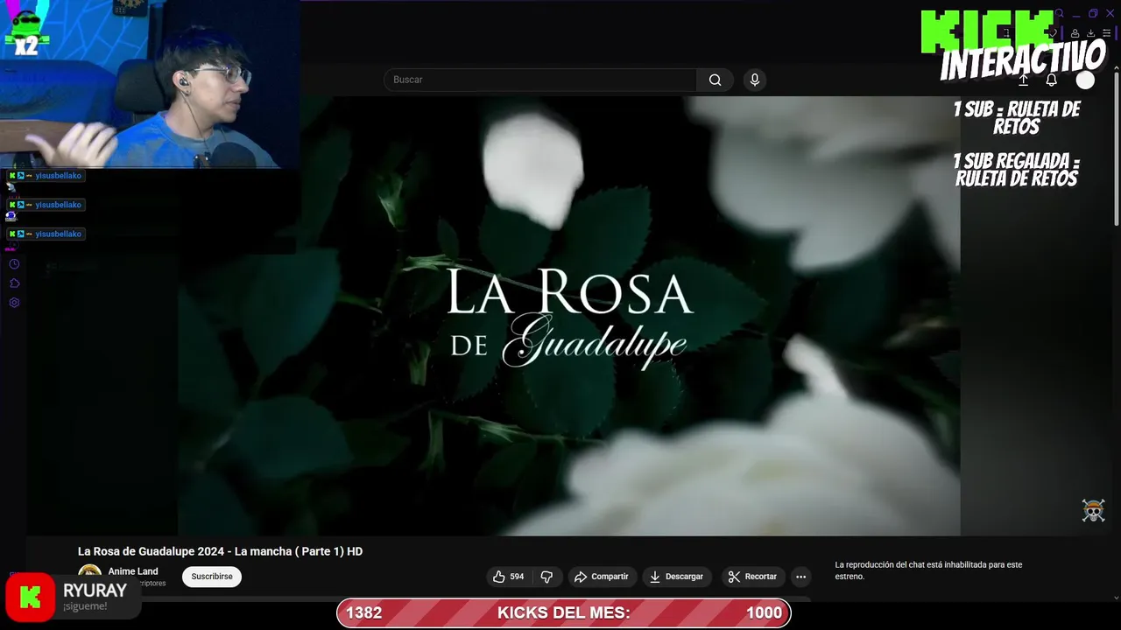Click the browser title bar search icon
The width and height of the screenshot is (1121, 630).
tap(1060, 13)
